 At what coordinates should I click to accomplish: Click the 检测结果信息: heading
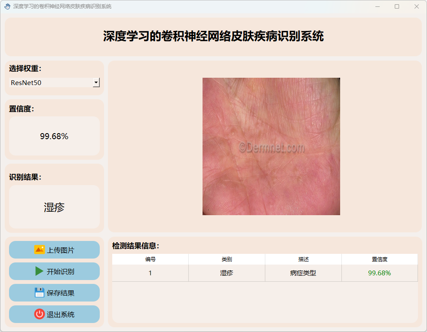click(x=135, y=246)
